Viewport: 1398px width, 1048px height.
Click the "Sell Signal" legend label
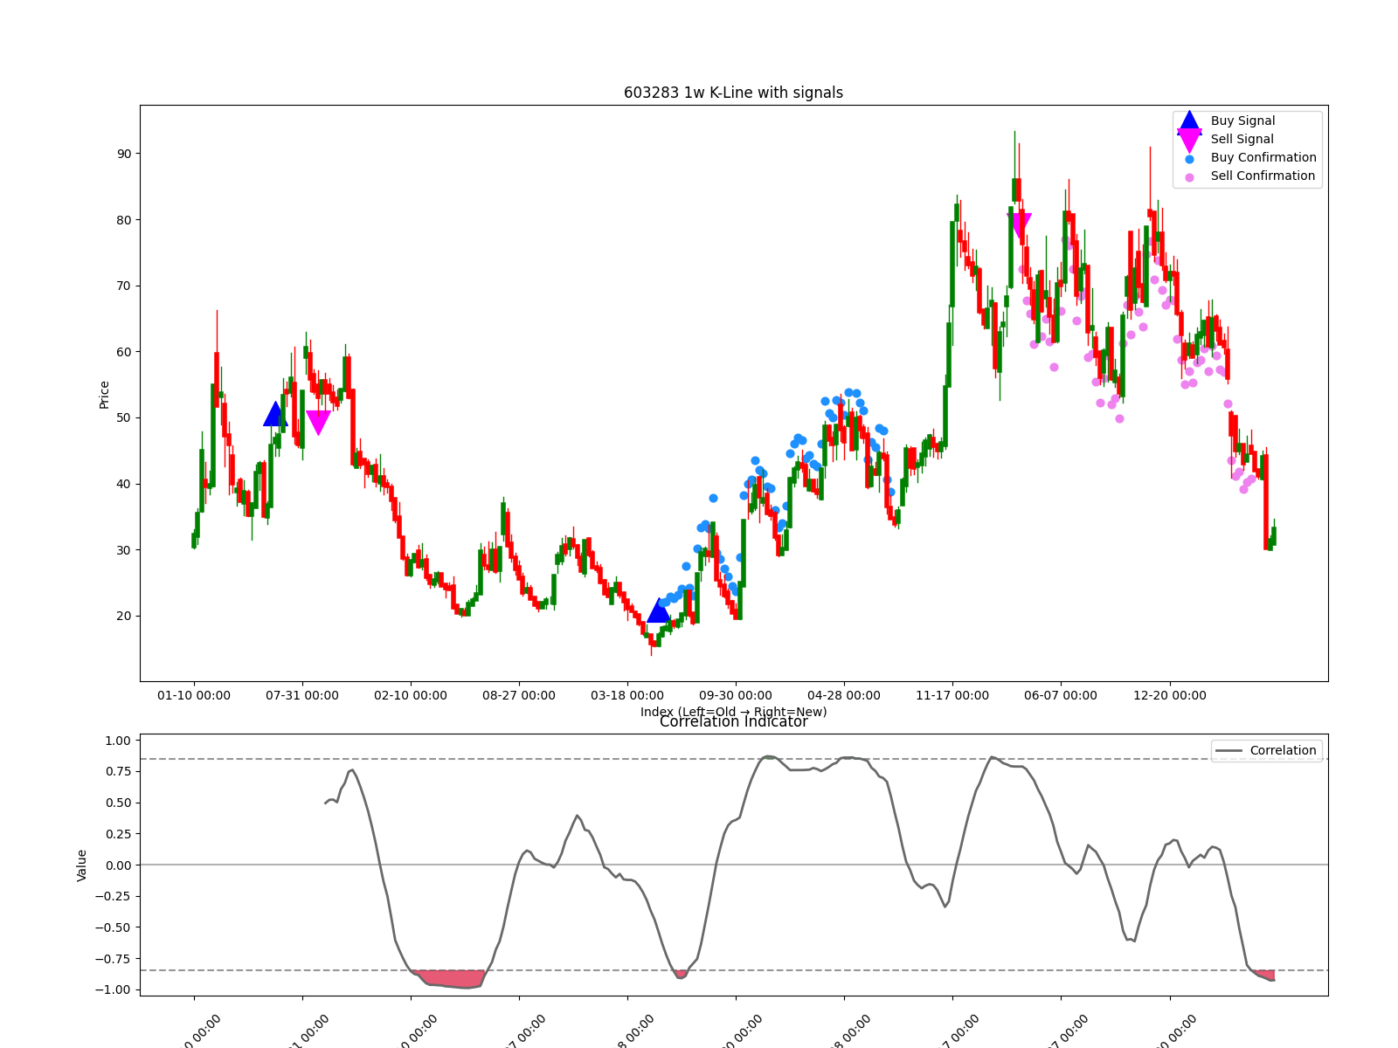pos(1242,140)
